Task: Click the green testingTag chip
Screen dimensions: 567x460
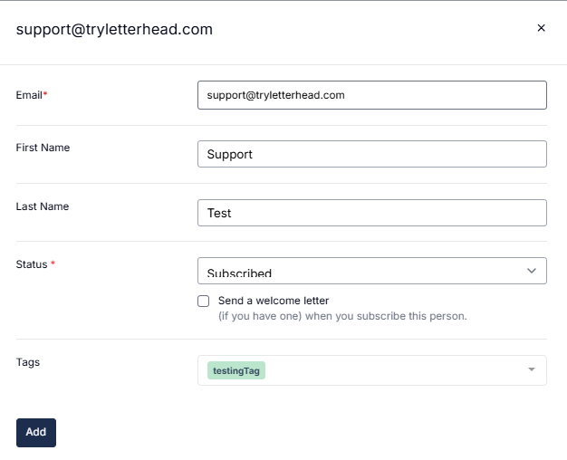Action: tap(236, 370)
